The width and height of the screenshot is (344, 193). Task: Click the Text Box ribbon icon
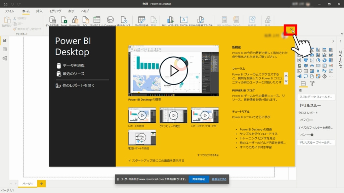coord(184,20)
